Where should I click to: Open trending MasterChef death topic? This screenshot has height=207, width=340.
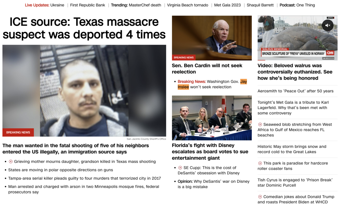(145, 5)
